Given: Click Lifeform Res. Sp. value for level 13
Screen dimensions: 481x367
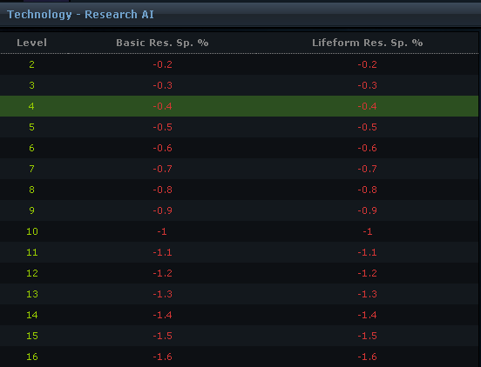Looking at the screenshot, I should click(367, 294).
